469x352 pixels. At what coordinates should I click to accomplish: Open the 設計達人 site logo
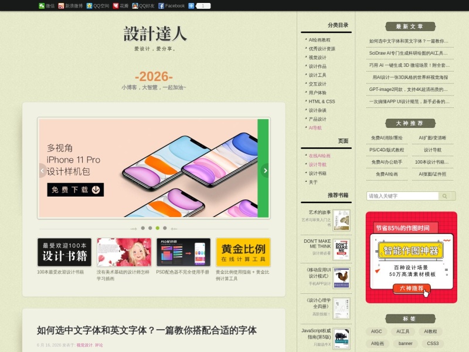[x=155, y=33]
